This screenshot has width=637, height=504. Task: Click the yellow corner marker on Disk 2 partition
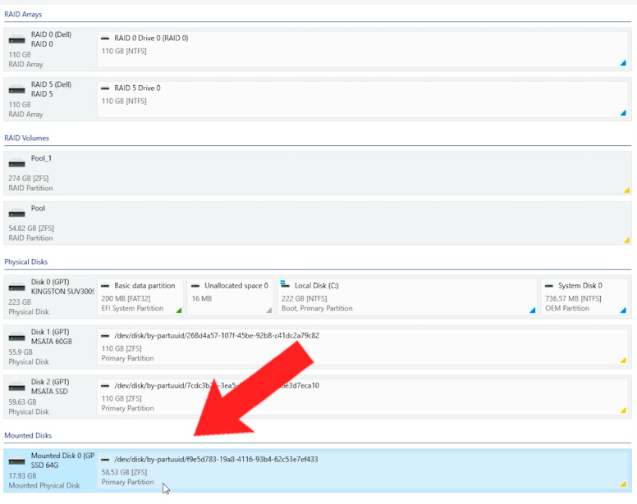(623, 410)
